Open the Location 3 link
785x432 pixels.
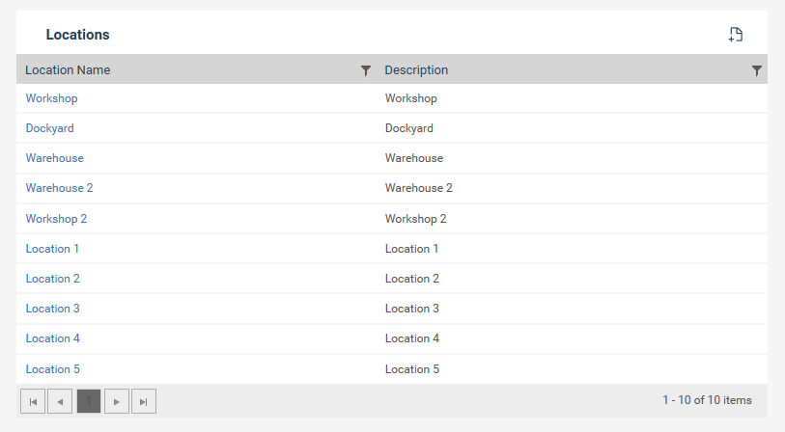point(52,309)
